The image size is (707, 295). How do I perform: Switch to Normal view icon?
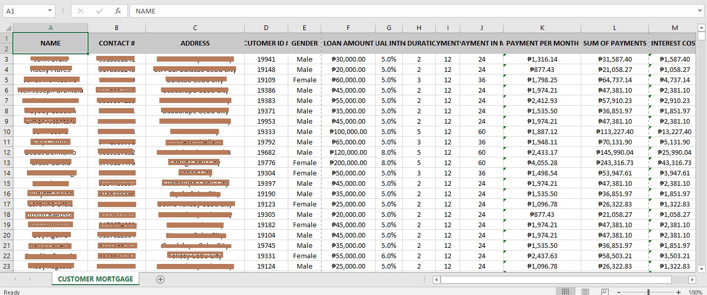point(566,292)
